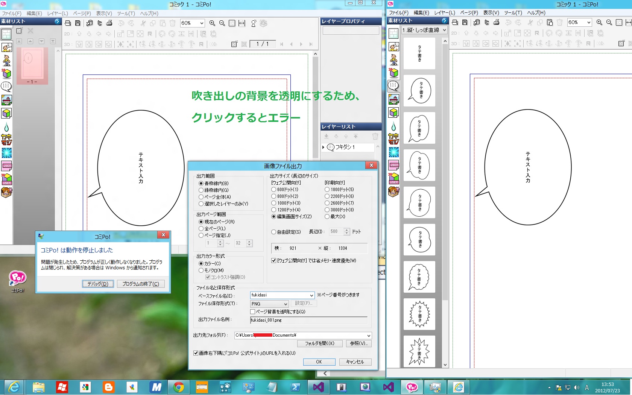Expand the フキダシ 1 layer tree item
The image size is (632, 395).
coord(323,147)
